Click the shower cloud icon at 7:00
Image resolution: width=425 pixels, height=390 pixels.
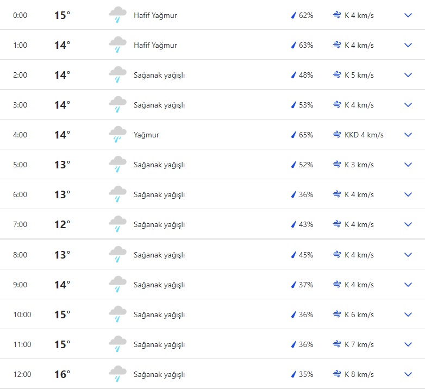click(x=117, y=224)
